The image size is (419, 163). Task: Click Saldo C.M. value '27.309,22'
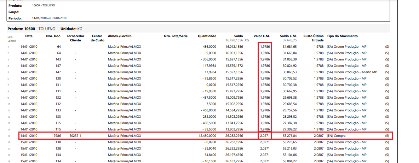[x=290, y=129]
